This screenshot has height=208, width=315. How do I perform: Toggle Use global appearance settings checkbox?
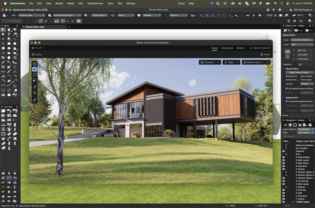point(286,101)
